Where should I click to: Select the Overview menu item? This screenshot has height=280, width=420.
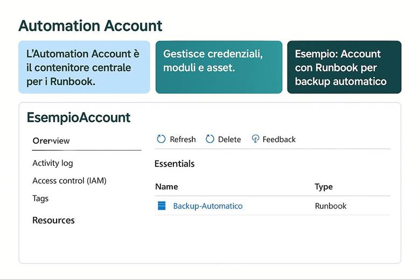tap(51, 141)
